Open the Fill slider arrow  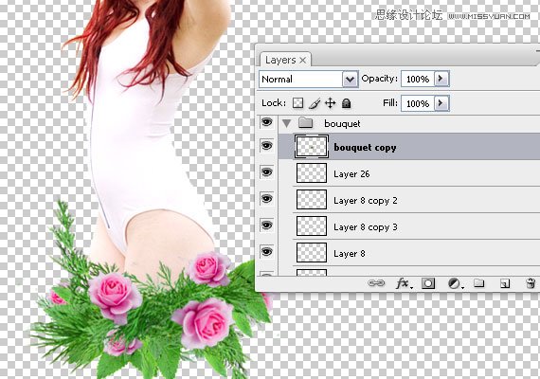click(x=441, y=103)
